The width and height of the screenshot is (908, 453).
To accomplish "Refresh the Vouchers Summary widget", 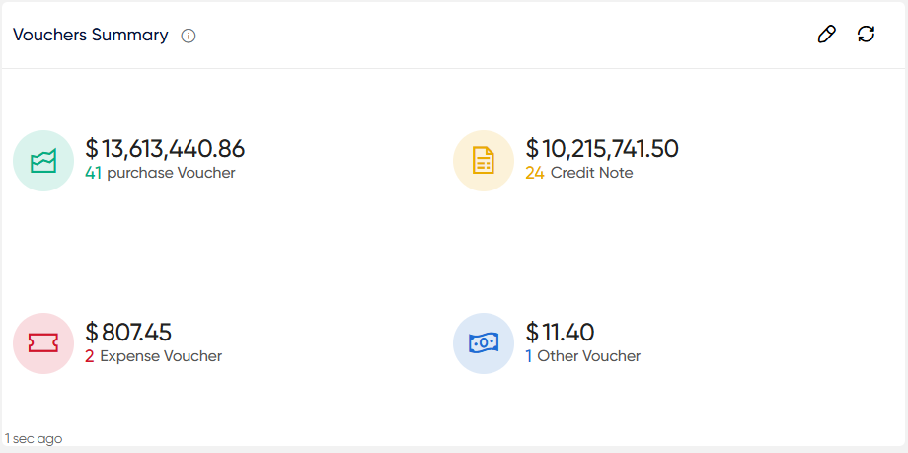I will (x=866, y=35).
